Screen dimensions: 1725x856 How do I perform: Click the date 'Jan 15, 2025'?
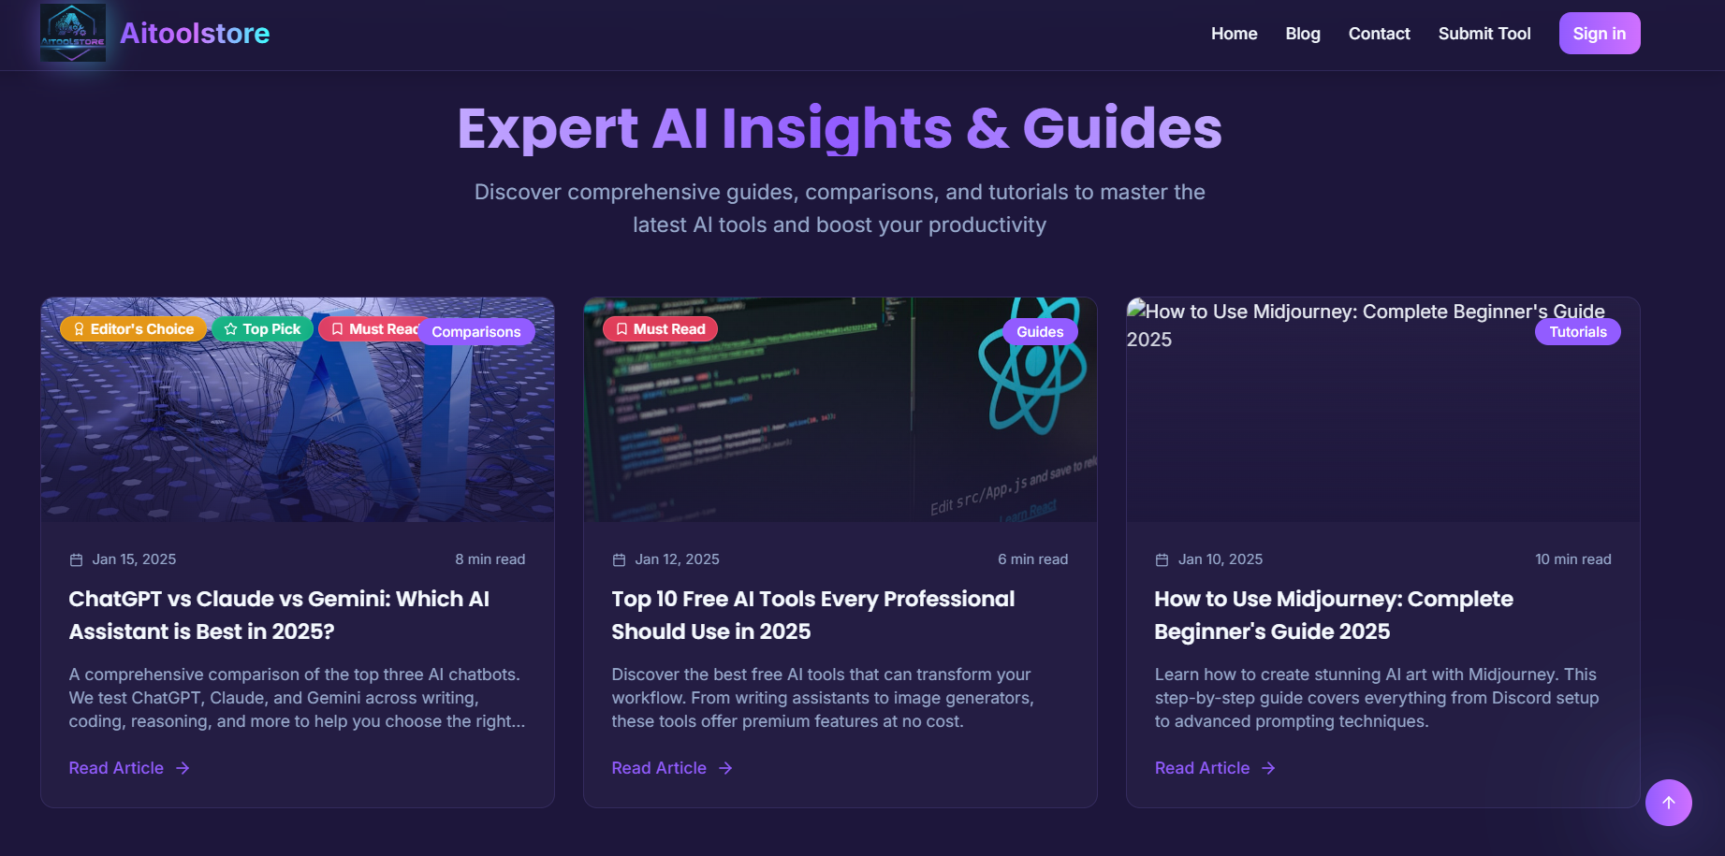pyautogui.click(x=134, y=559)
